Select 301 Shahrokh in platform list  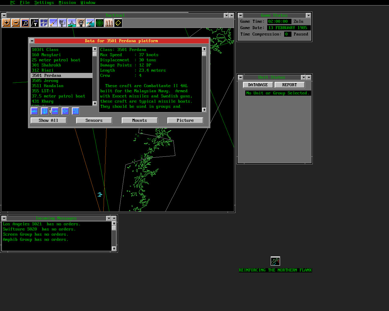pos(62,65)
